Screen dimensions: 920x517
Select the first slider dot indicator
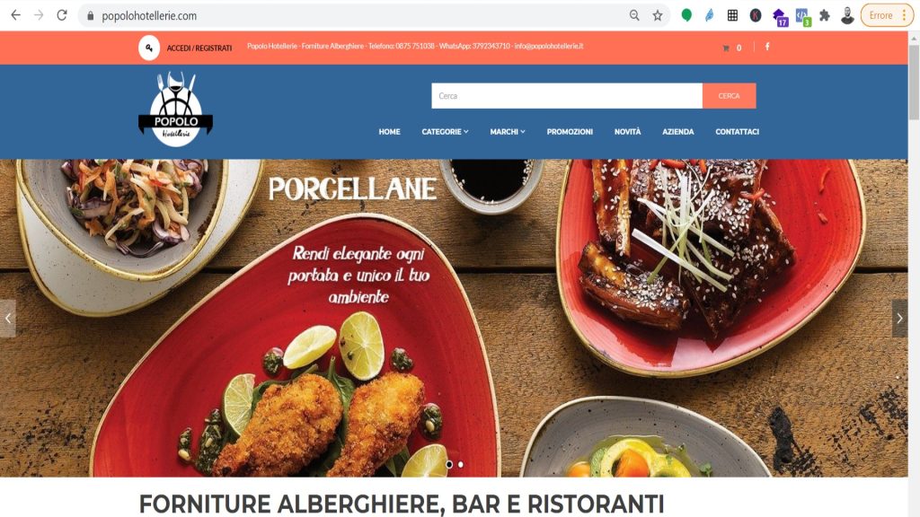(x=449, y=464)
